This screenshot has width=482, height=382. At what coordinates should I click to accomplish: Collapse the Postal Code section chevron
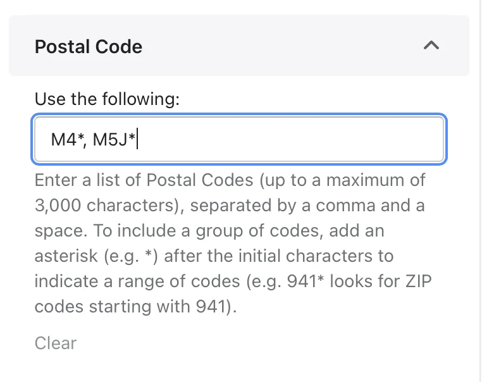pyautogui.click(x=431, y=46)
